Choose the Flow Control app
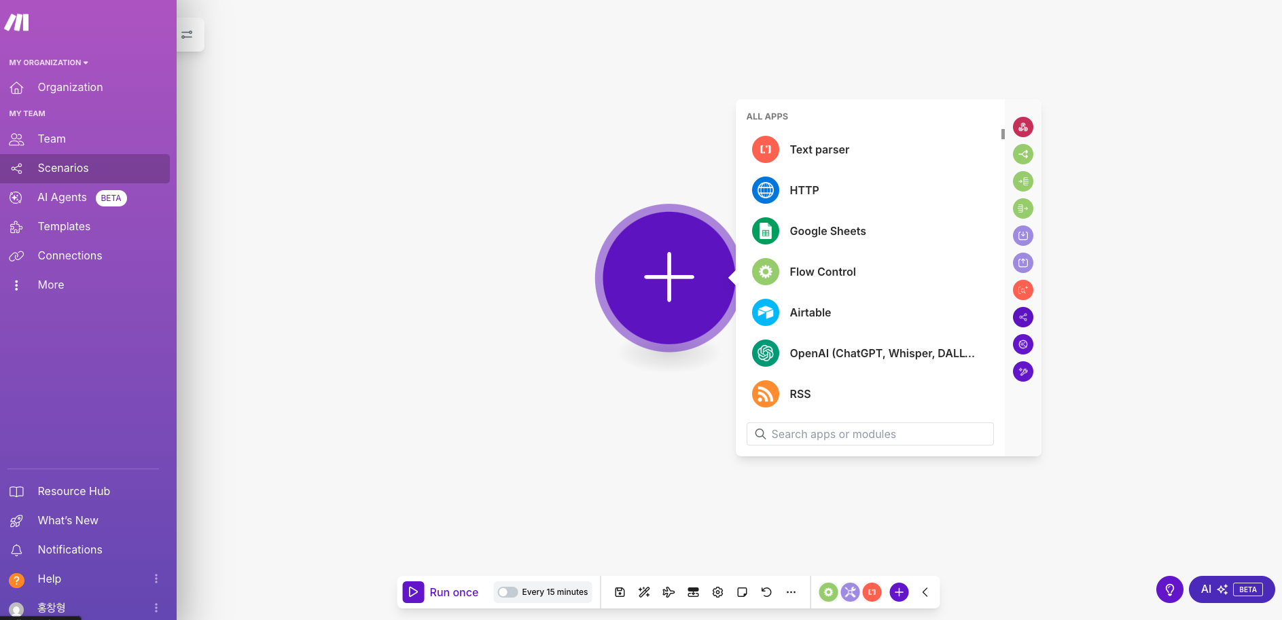This screenshot has width=1282, height=620. (869, 272)
